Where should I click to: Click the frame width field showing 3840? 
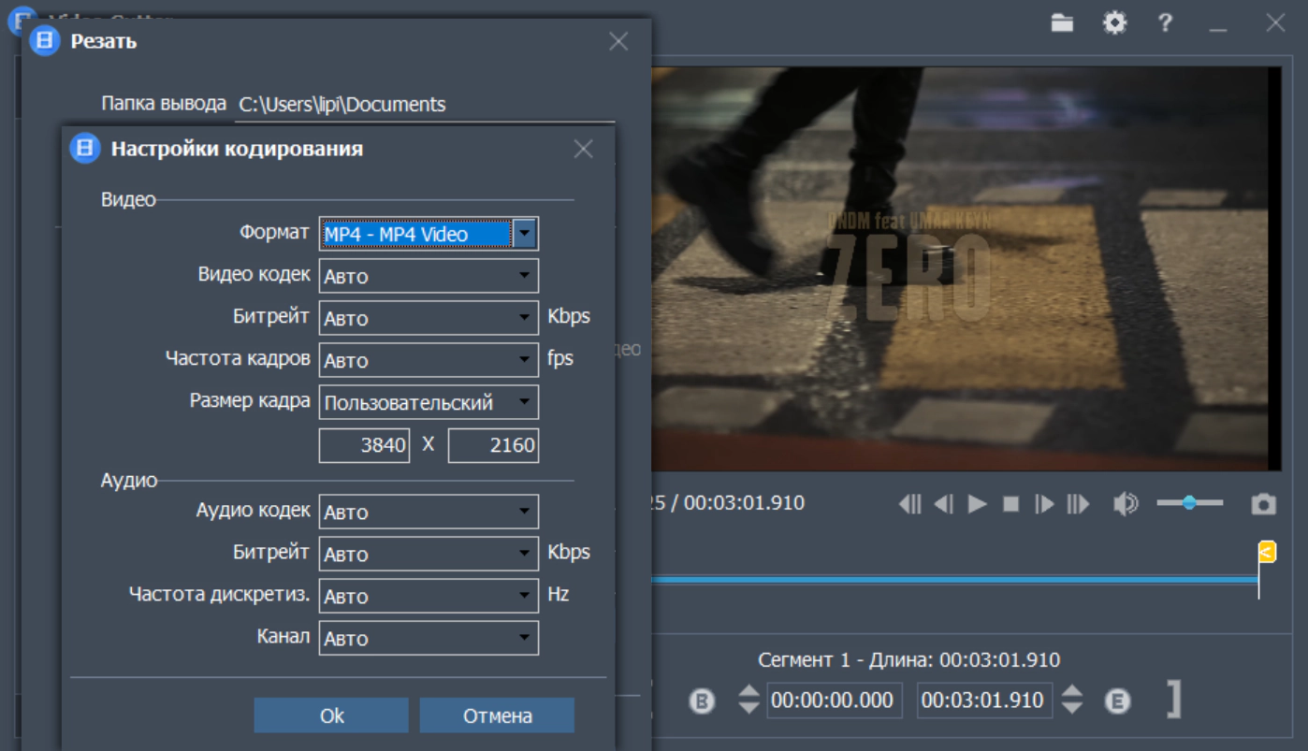click(364, 445)
